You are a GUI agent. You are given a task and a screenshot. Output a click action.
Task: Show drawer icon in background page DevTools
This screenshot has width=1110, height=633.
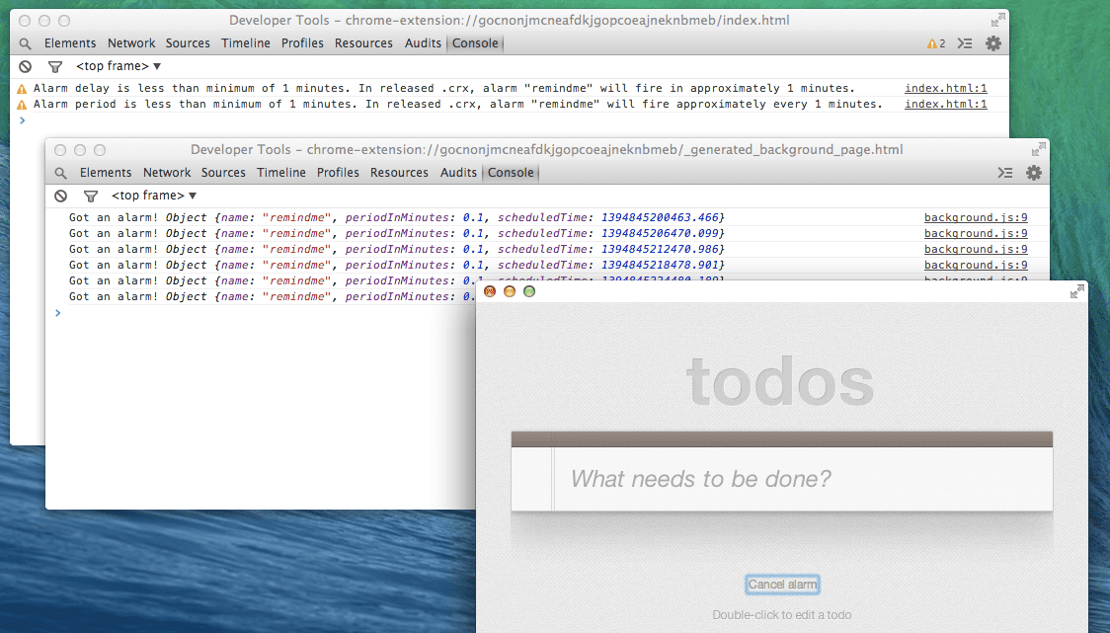click(x=1005, y=173)
